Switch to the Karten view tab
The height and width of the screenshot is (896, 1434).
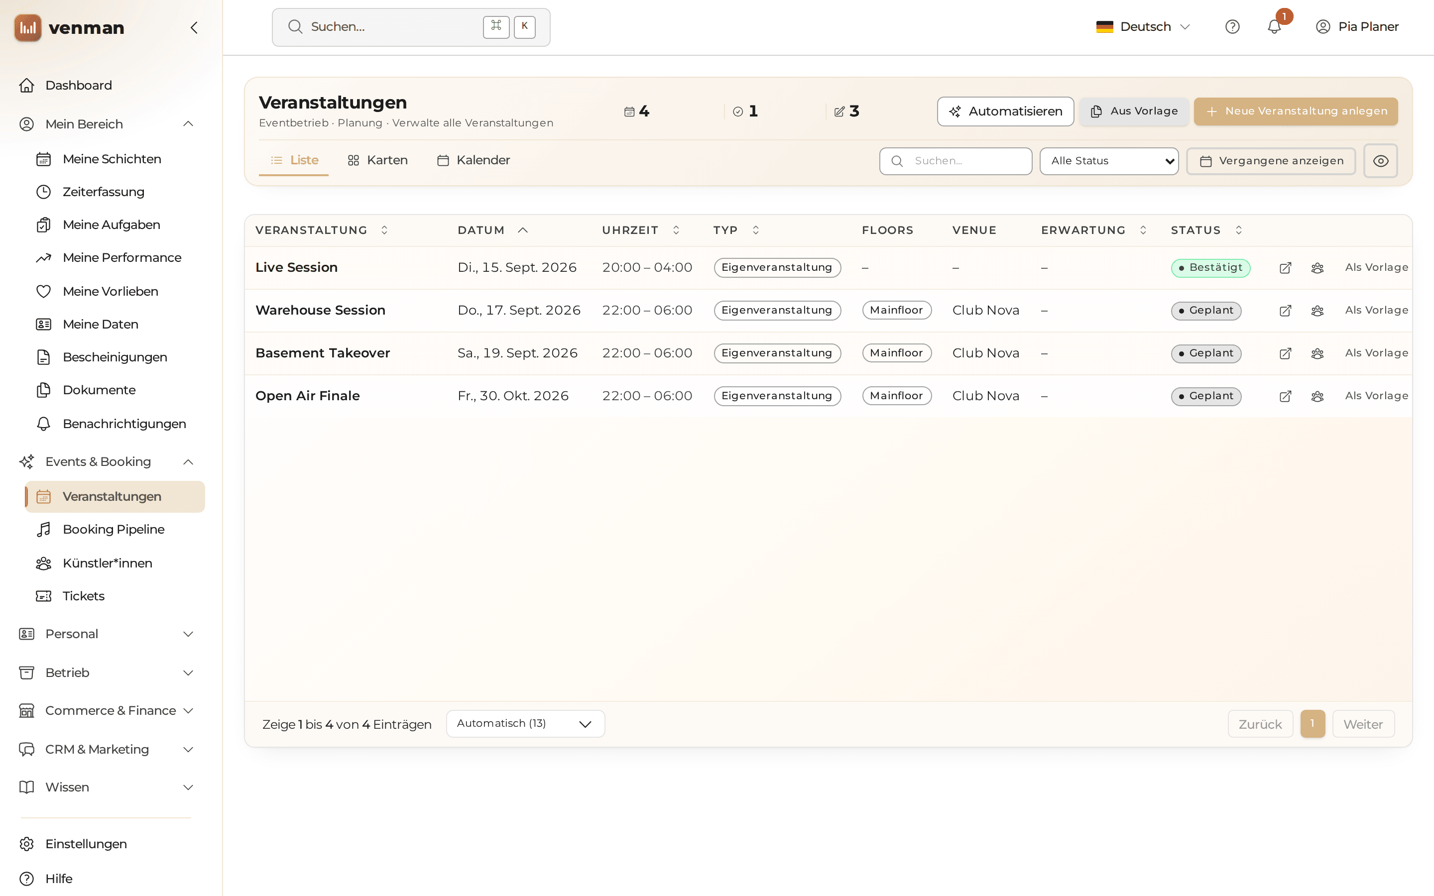[x=378, y=160]
